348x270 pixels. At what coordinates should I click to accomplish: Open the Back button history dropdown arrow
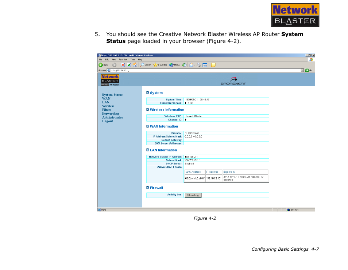point(110,65)
